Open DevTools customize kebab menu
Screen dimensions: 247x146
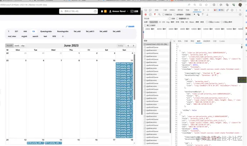tap(236, 10)
